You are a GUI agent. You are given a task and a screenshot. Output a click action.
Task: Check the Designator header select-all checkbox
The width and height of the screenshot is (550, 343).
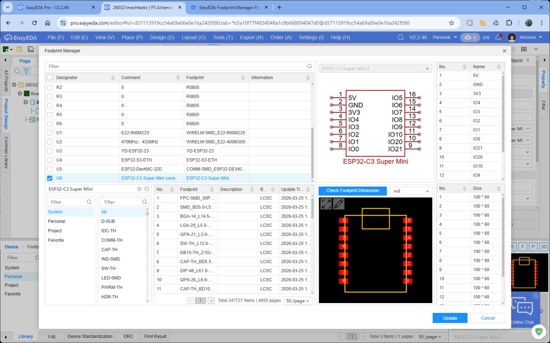tap(49, 77)
